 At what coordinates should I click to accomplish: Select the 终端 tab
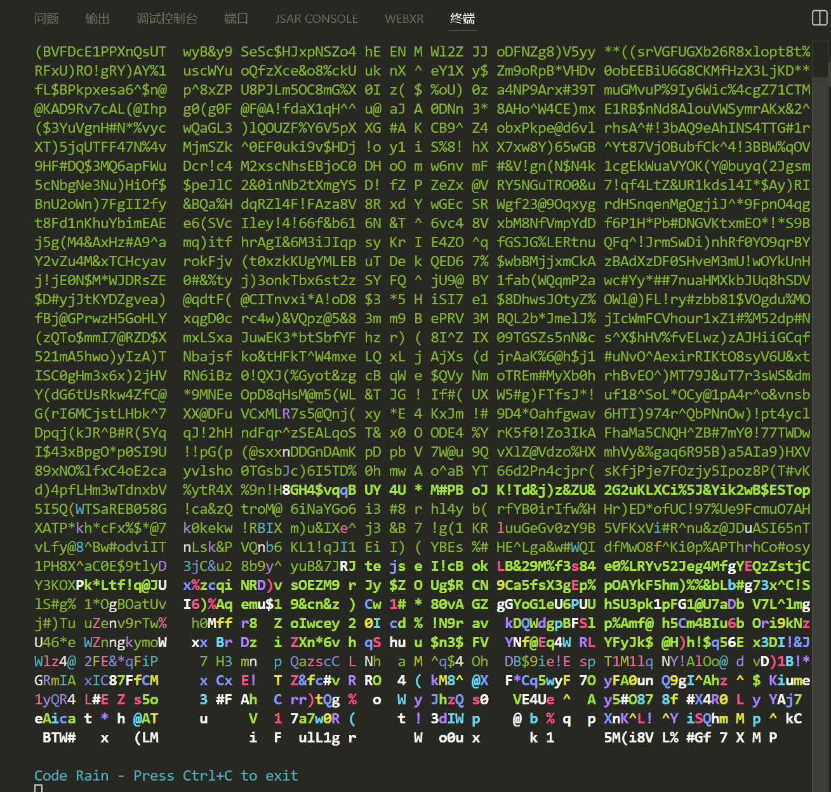[x=462, y=19]
